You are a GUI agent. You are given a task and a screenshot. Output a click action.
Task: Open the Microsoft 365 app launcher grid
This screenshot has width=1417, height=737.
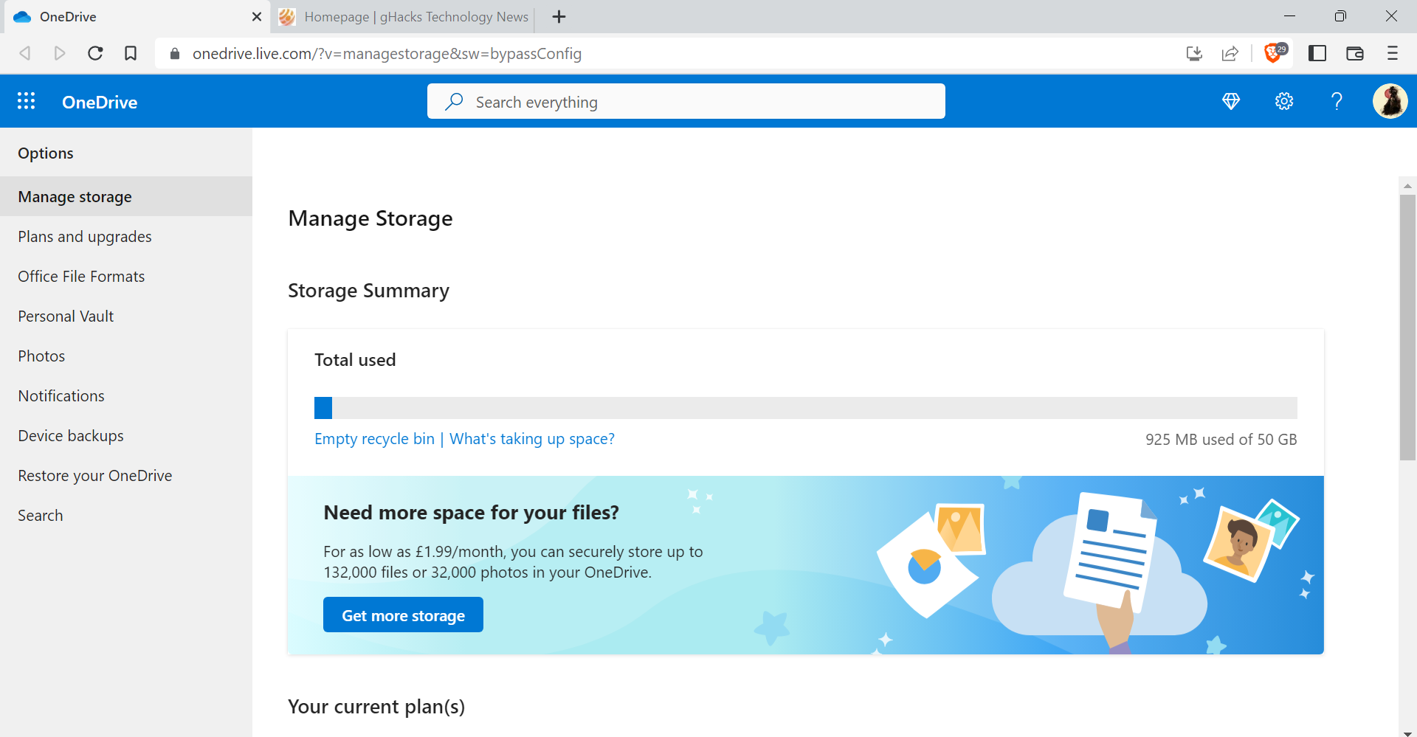(x=27, y=101)
